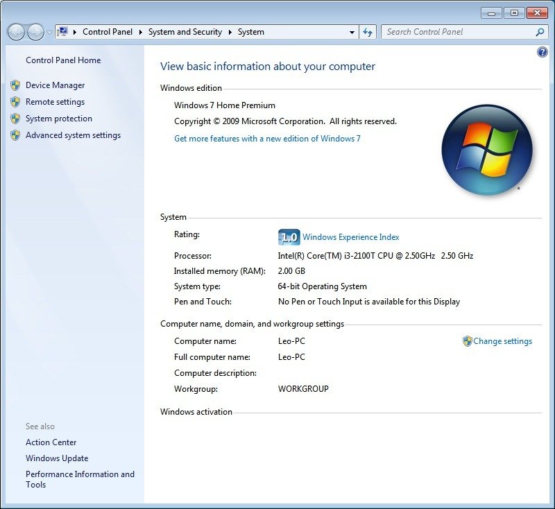The height and width of the screenshot is (509, 555).
Task: Click the WORKGROUP value
Action: 303,389
